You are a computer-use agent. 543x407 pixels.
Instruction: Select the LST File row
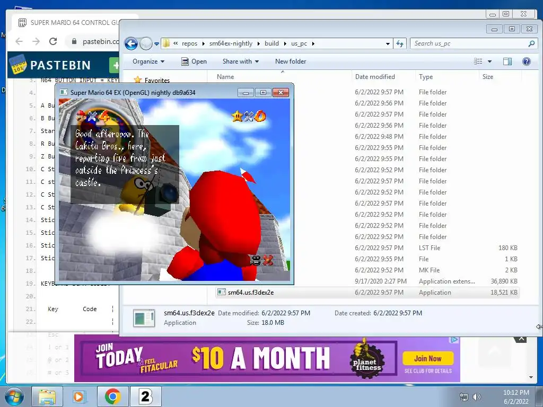pyautogui.click(x=367, y=248)
